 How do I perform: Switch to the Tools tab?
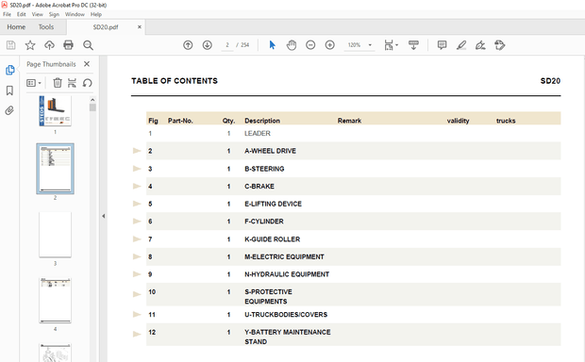point(46,26)
